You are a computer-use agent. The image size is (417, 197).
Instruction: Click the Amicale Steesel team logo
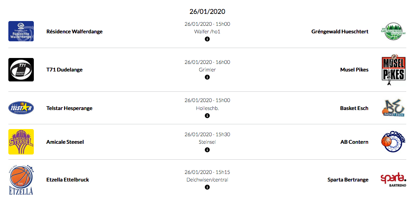click(x=21, y=142)
